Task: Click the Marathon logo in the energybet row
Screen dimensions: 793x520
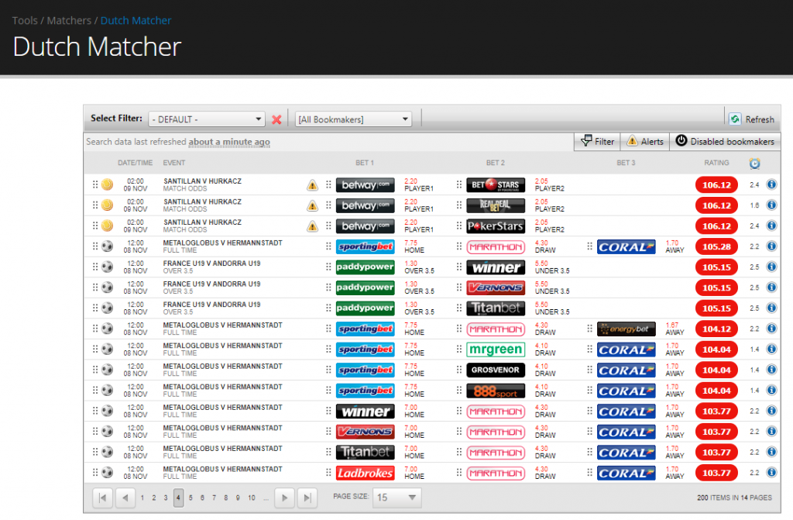Action: (496, 329)
